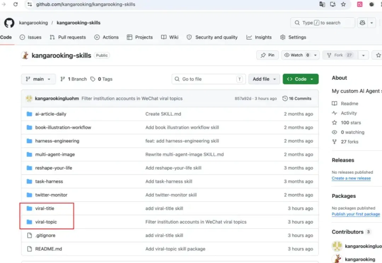Click the address bar URL
The height and width of the screenshot is (263, 382).
click(x=86, y=4)
